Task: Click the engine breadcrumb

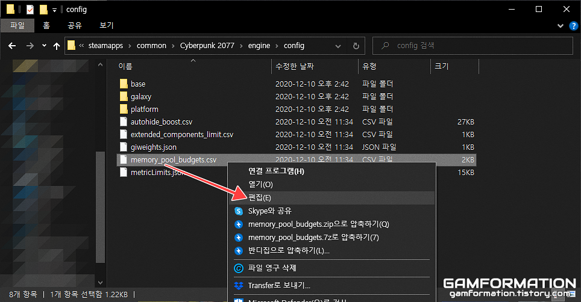Action: [x=259, y=46]
